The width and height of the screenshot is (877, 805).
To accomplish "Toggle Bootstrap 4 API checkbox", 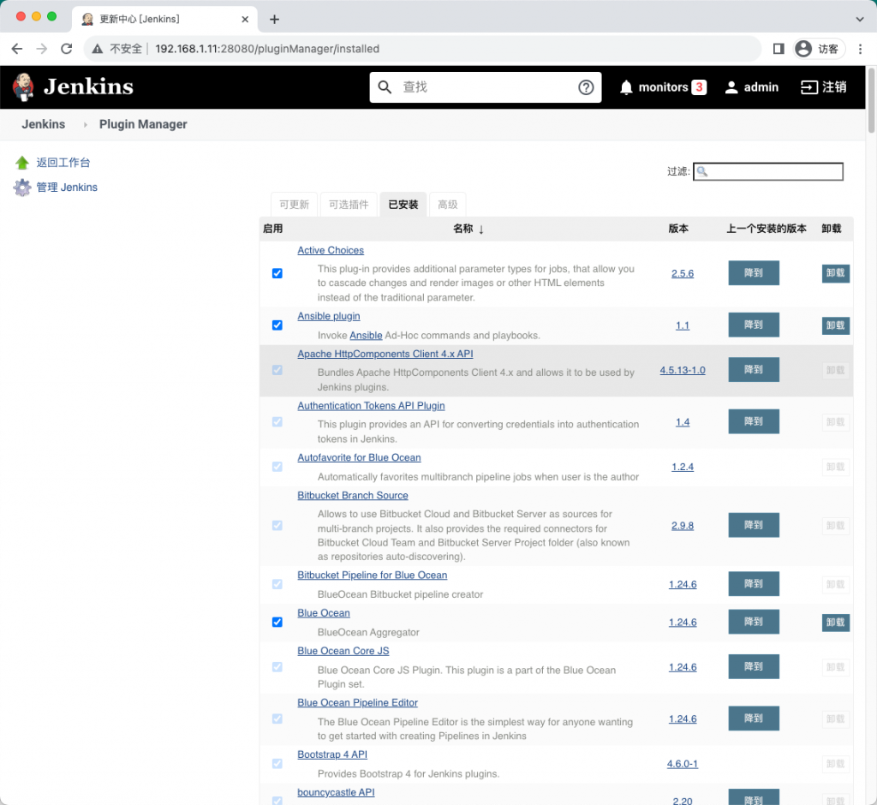I will [277, 764].
